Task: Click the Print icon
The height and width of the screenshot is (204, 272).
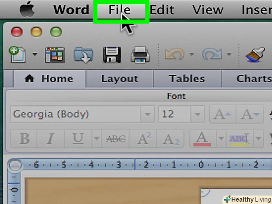Action: tap(140, 55)
